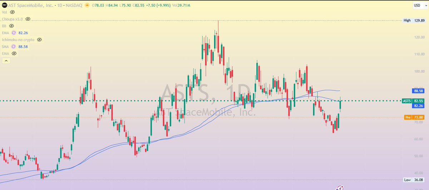The height and width of the screenshot is (190, 429).
Task: Click the change value +7.50 (+9.99%)
Action: pyautogui.click(x=158, y=6)
